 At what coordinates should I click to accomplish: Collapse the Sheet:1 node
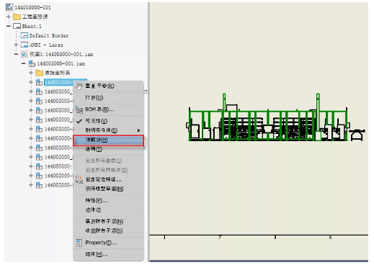[9, 26]
